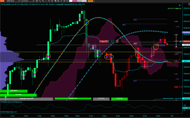This screenshot has height=118, width=190.
Task: Click the red 20095.00 price marker
Action: click(x=186, y=41)
